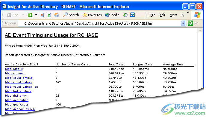Open the Edit menu
This screenshot has width=209, height=118.
click(x=163, y=15)
